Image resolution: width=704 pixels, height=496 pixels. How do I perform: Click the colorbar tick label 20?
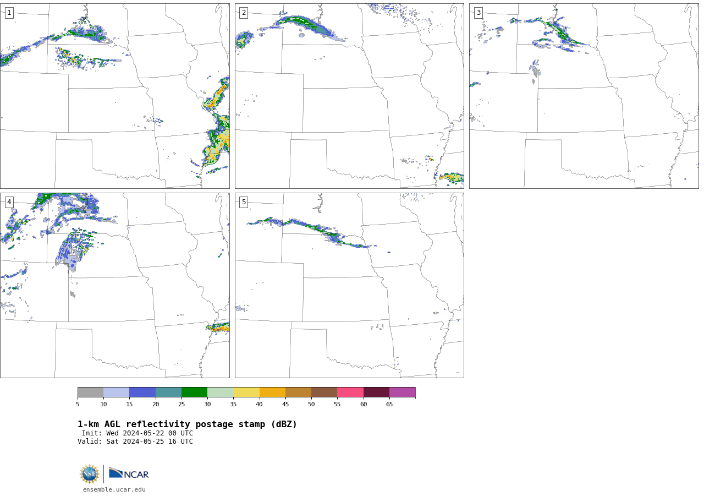click(156, 405)
